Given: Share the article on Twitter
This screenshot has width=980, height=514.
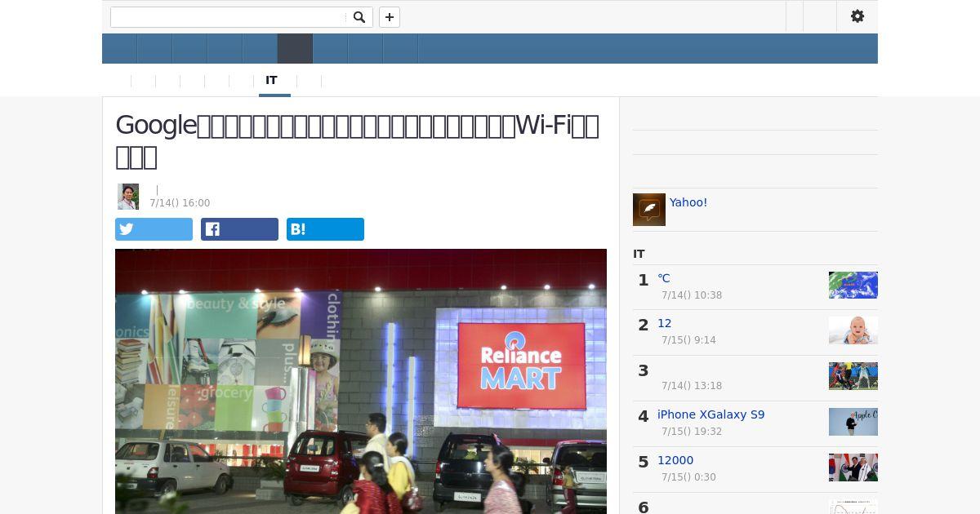Looking at the screenshot, I should pos(154,229).
